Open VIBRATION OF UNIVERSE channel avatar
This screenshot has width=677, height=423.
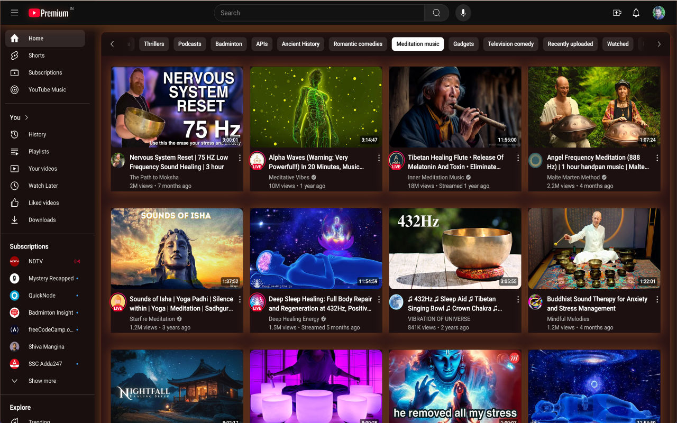tap(396, 302)
